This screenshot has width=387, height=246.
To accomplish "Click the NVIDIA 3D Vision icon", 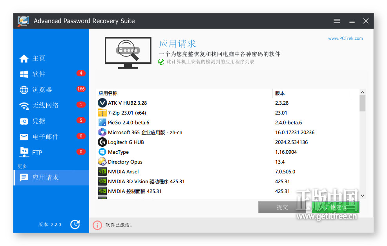I will [102, 181].
